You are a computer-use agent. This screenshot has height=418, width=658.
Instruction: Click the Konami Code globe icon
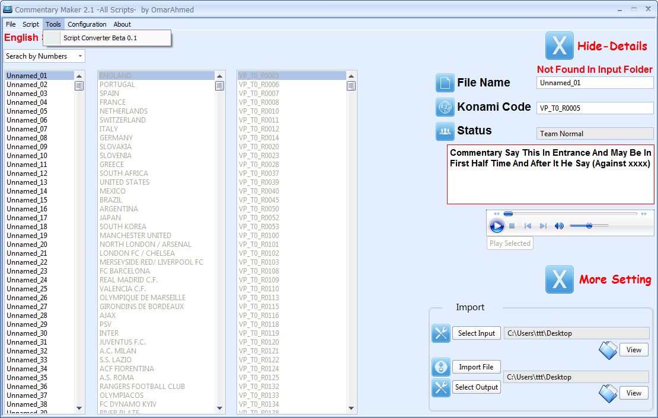[x=445, y=107]
